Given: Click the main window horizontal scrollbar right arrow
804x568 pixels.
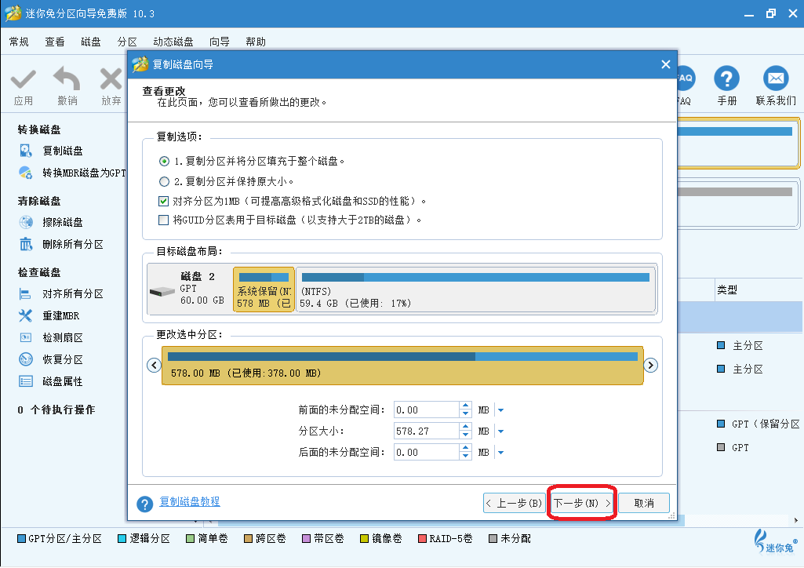Looking at the screenshot, I should (x=796, y=521).
